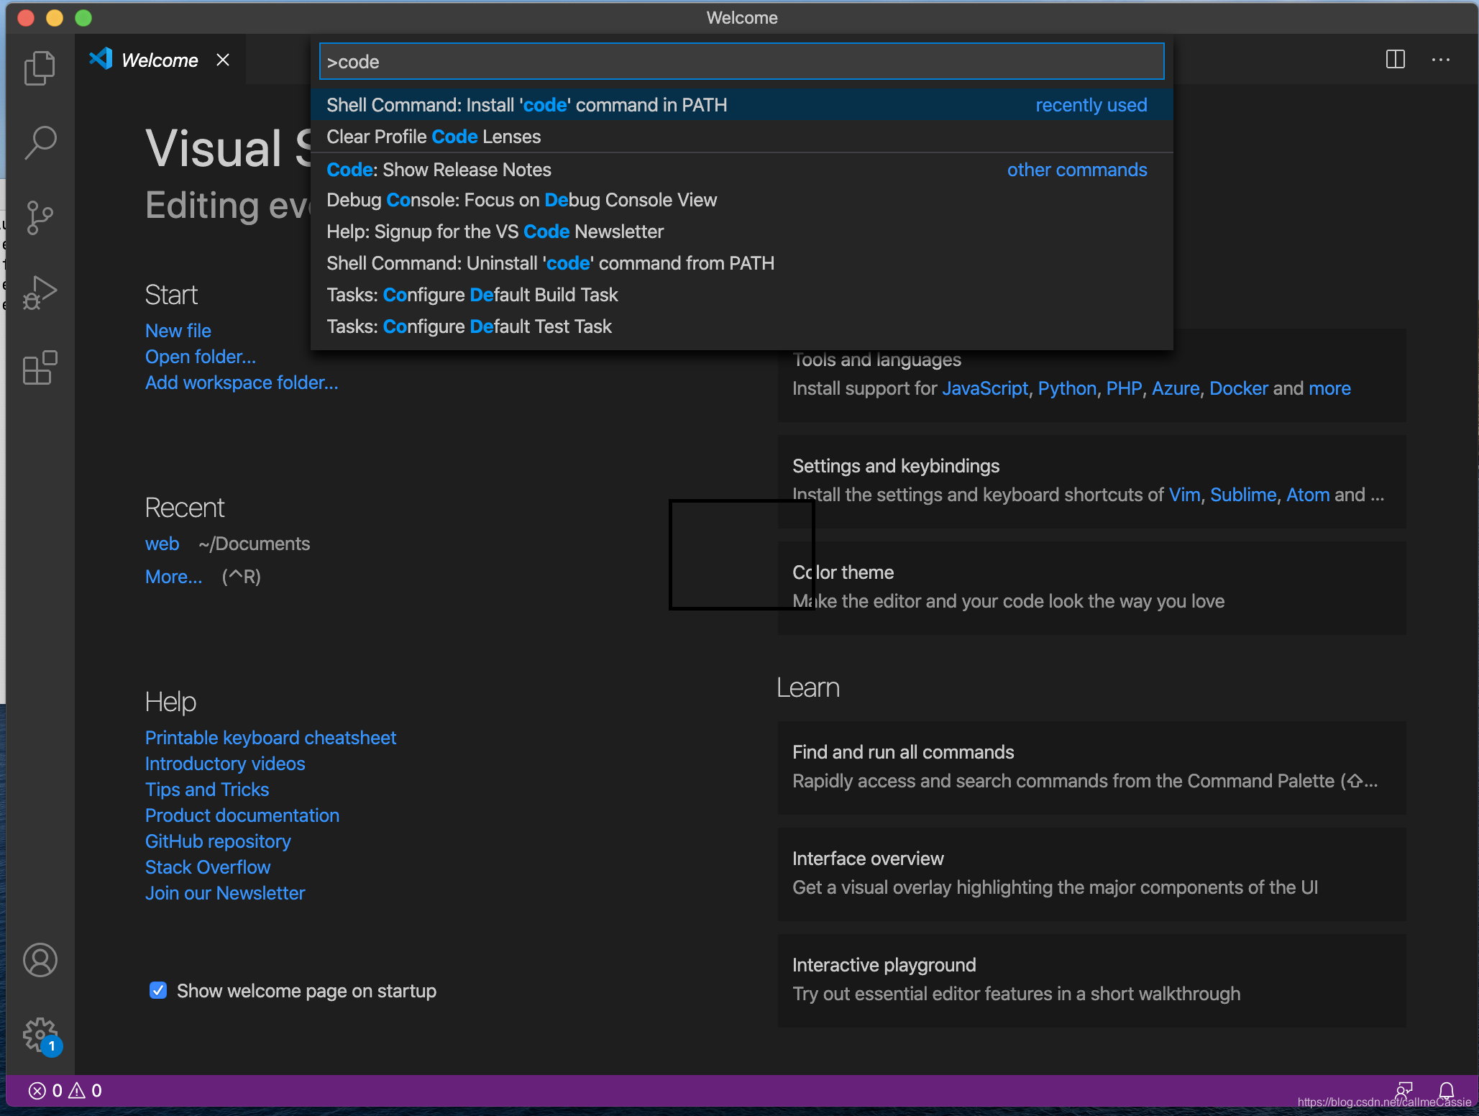Click the More... recent link

[x=173, y=577]
